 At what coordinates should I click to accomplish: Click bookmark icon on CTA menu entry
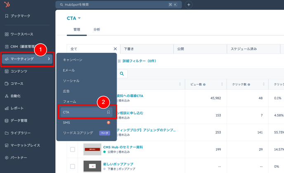[108, 112]
